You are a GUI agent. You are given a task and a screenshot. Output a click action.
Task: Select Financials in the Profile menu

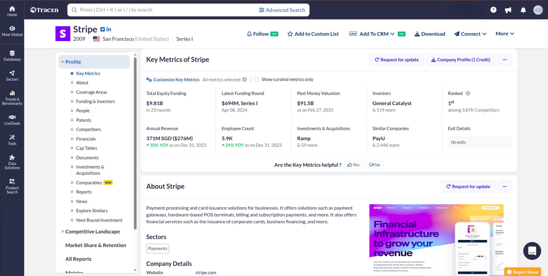pyautogui.click(x=86, y=139)
